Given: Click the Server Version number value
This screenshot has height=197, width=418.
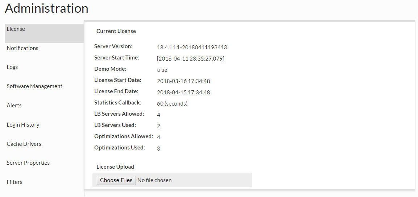Looking at the screenshot, I should click(192, 48).
